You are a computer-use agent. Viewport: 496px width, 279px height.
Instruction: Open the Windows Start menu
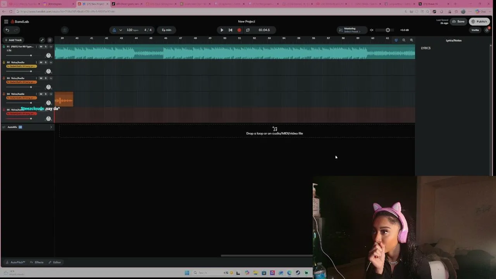click(187, 273)
